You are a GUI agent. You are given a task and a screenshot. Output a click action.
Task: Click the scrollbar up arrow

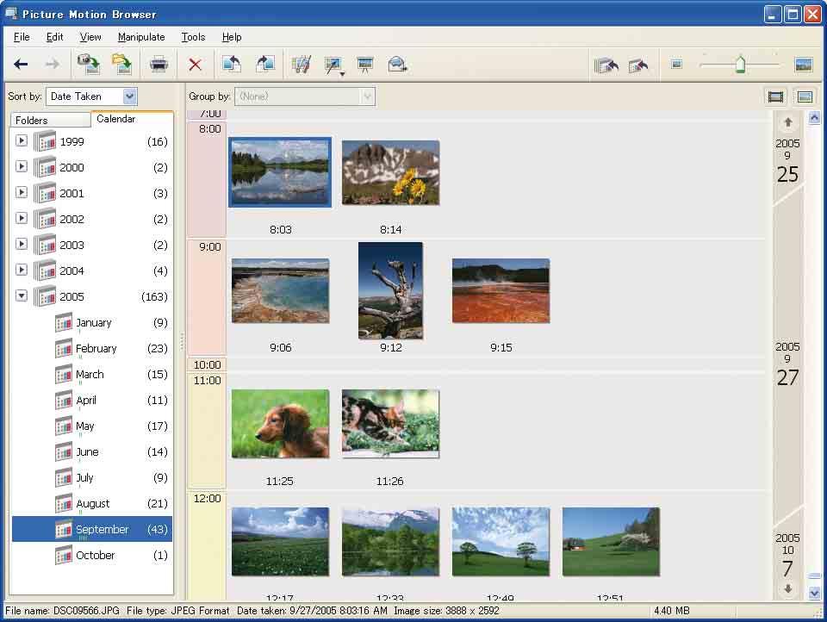pyautogui.click(x=814, y=118)
